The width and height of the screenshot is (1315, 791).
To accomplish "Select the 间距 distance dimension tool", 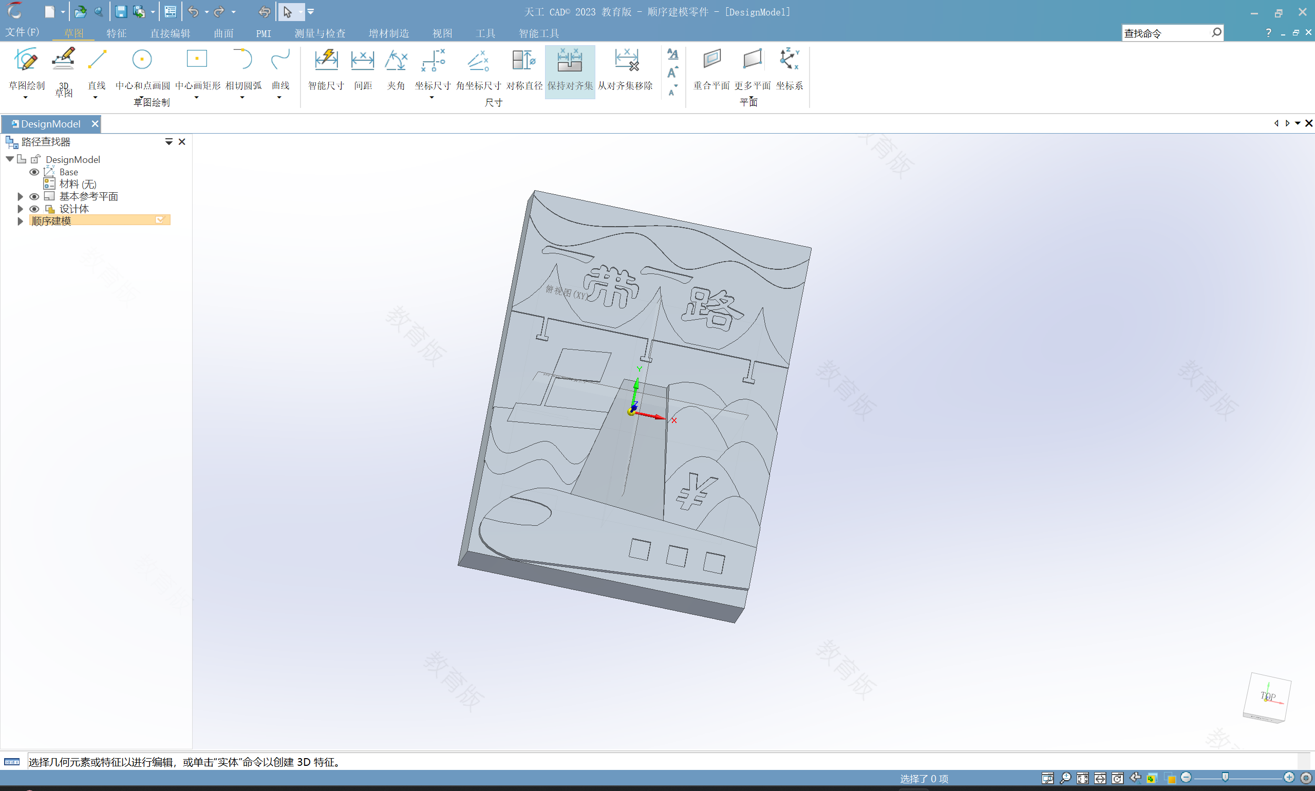I will coord(363,69).
